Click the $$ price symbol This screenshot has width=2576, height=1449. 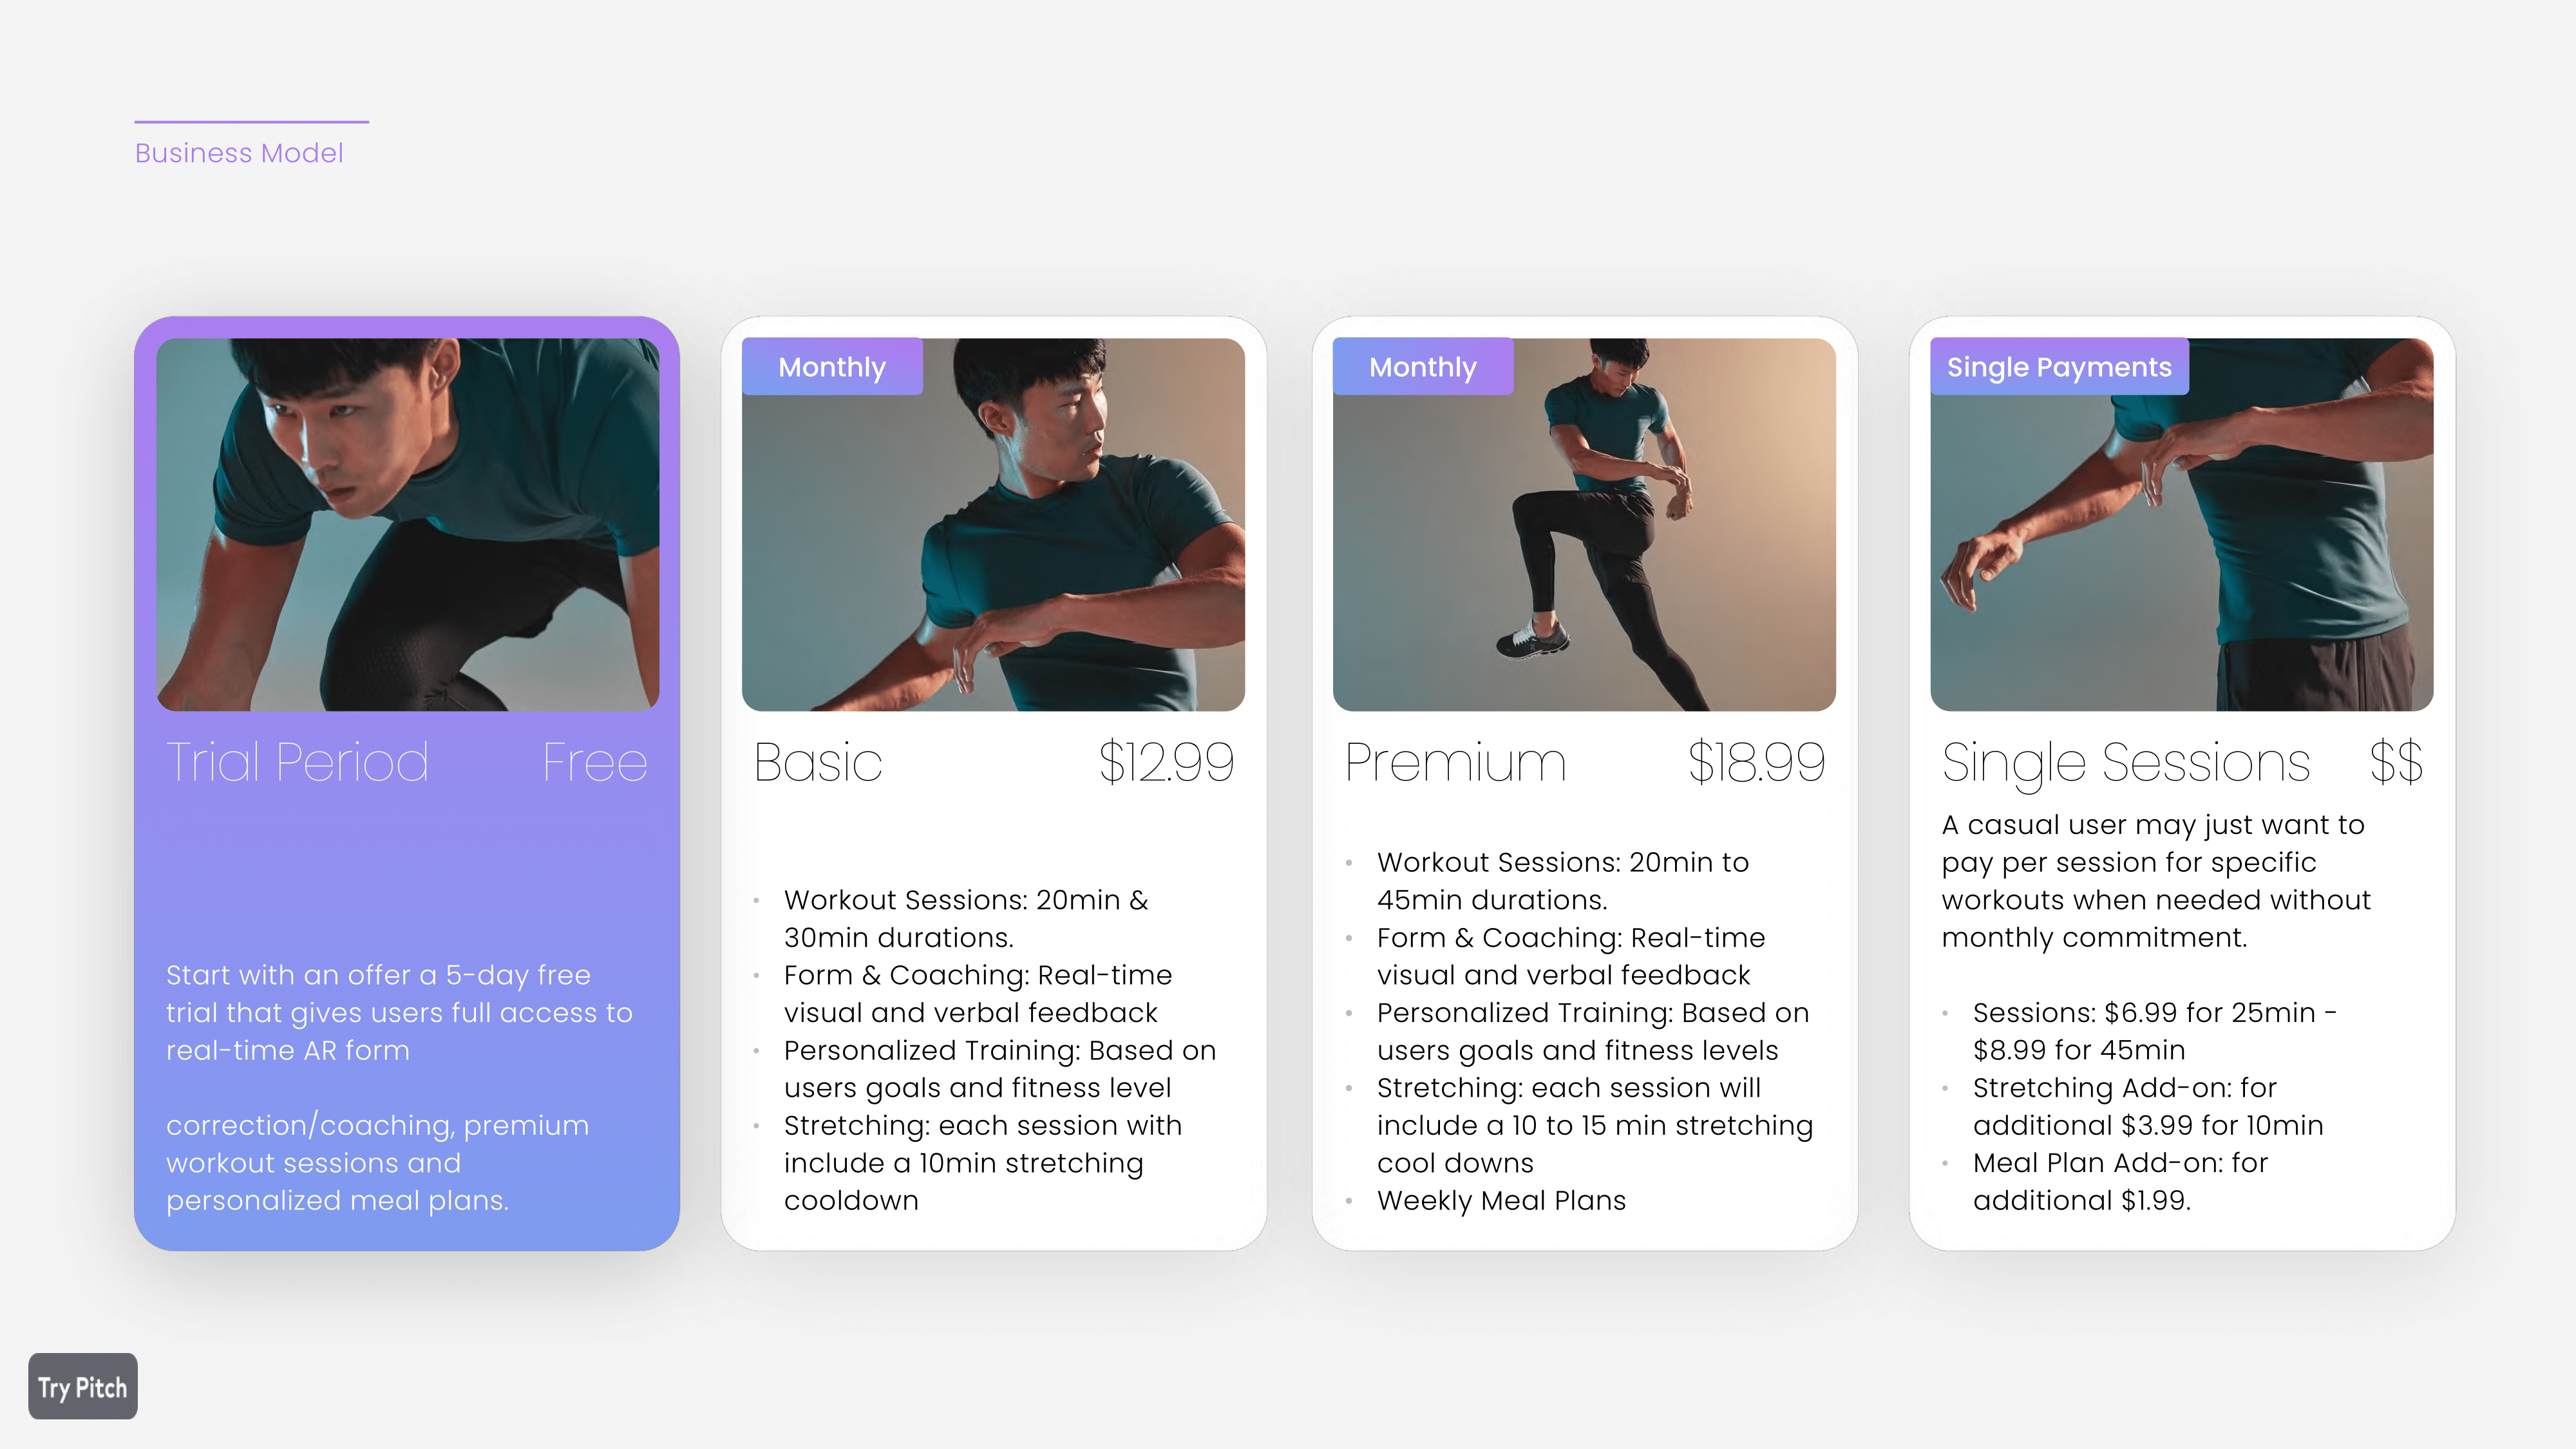pyautogui.click(x=2397, y=763)
